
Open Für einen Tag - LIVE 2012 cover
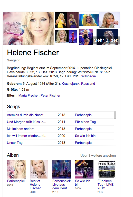click(x=107, y=169)
